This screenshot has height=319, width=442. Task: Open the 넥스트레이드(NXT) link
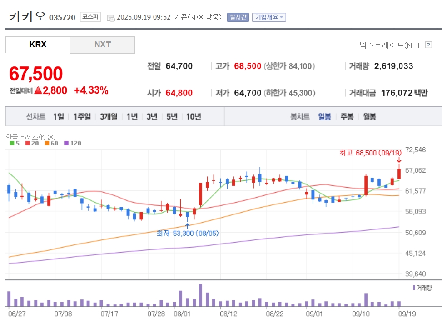click(391, 45)
